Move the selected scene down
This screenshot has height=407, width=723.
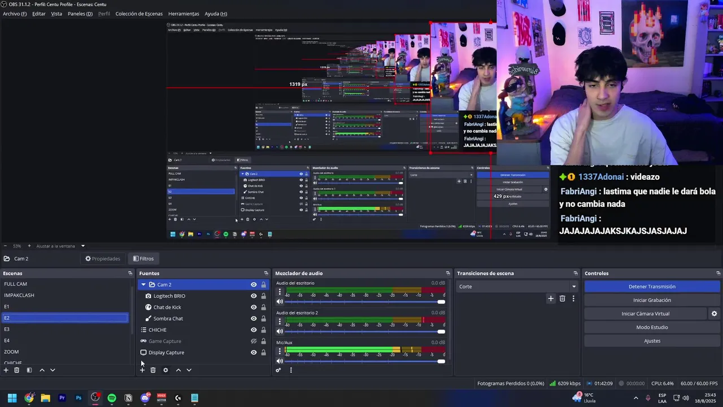53,370
